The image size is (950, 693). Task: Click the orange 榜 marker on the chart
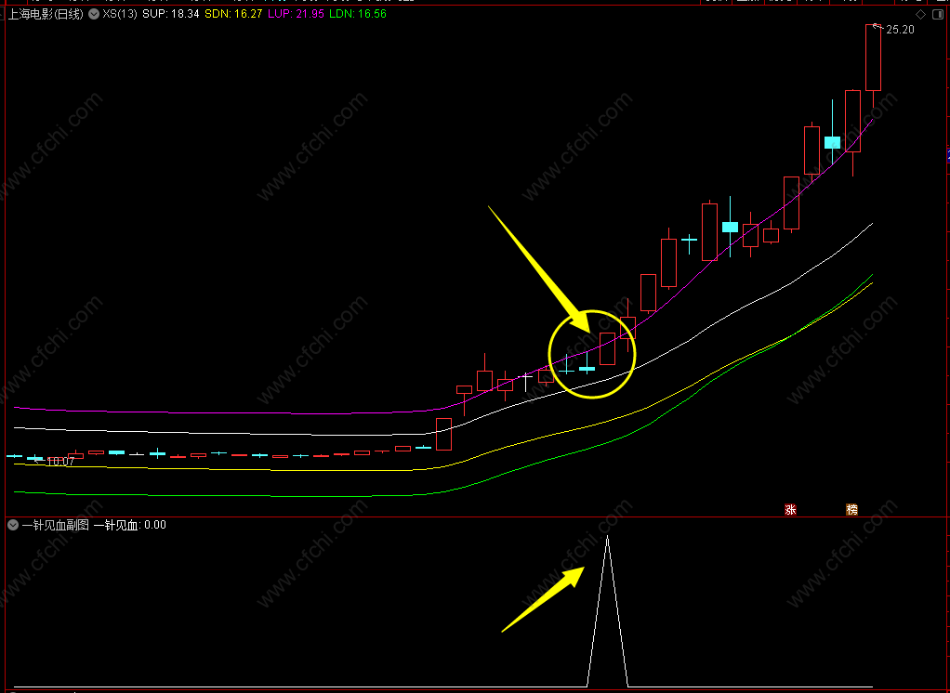[x=851, y=510]
